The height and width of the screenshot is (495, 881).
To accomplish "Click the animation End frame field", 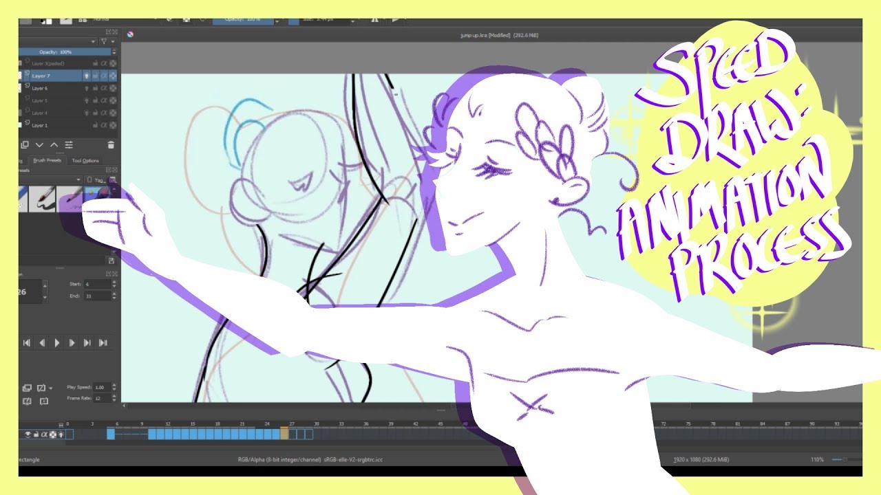I will point(96,296).
